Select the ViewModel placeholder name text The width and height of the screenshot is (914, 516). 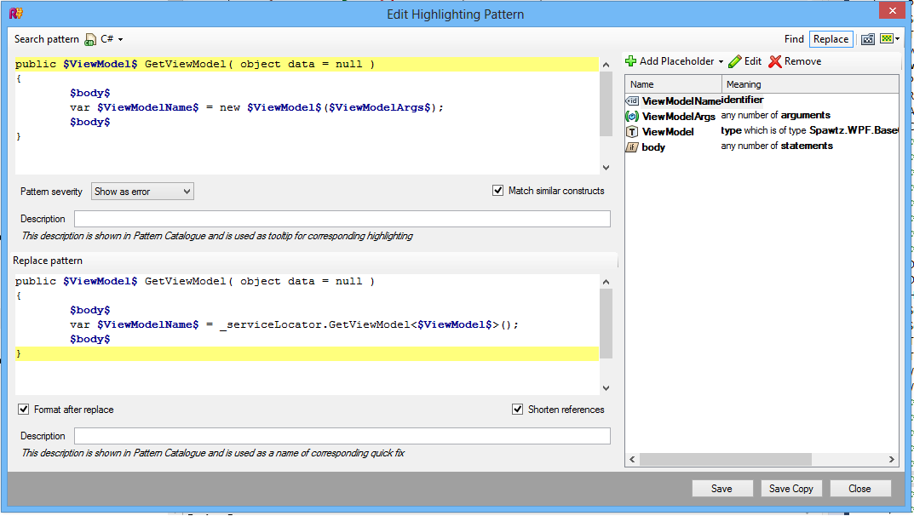tap(668, 132)
